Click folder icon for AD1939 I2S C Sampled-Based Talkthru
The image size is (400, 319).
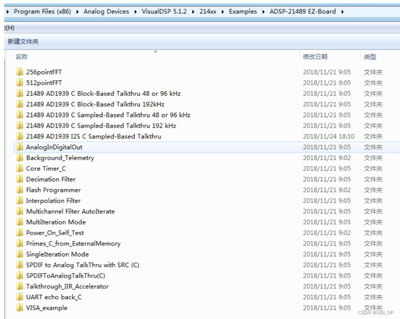(20, 136)
